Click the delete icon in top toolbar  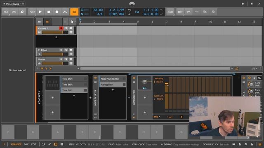coord(213,12)
